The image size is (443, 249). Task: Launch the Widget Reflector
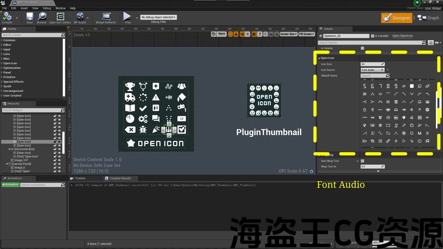click(106, 18)
